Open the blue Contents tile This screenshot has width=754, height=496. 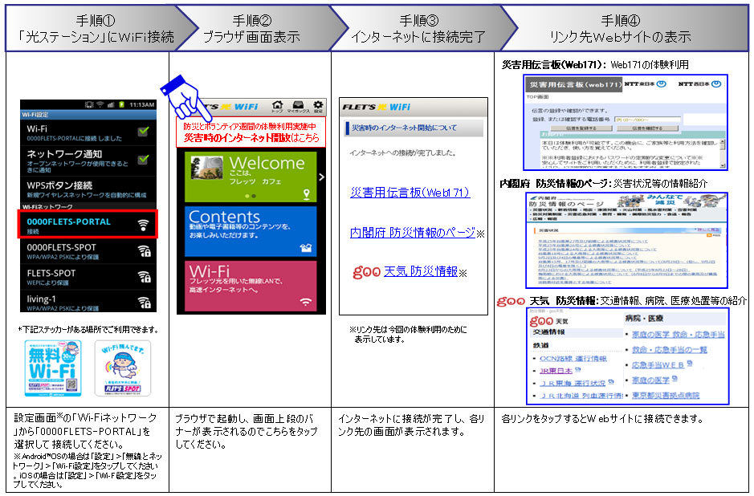click(251, 231)
